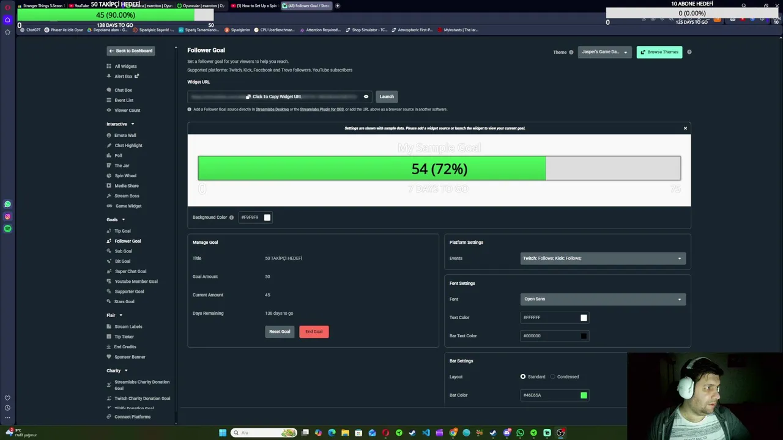Open the help question-mark icon beside Browse Themes
The image size is (783, 440).
(x=689, y=52)
